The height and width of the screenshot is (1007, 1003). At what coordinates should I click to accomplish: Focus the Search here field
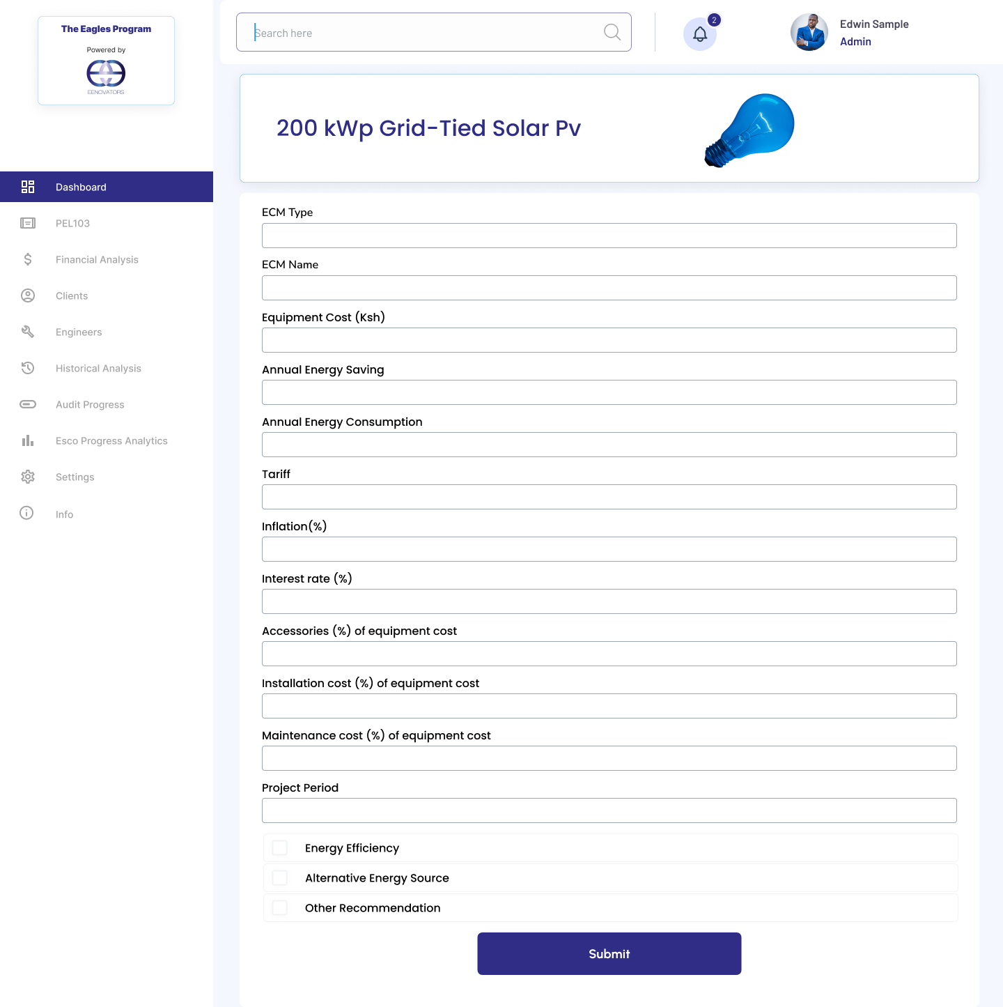434,32
